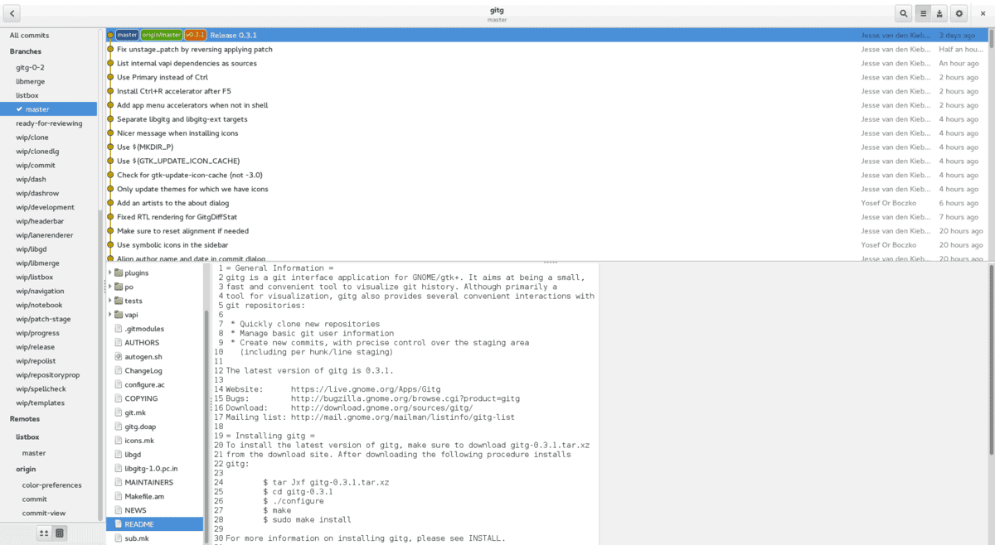Select commit 'Separate libgitg and libgitg-ext targets'
995x545 pixels.
tap(546, 119)
